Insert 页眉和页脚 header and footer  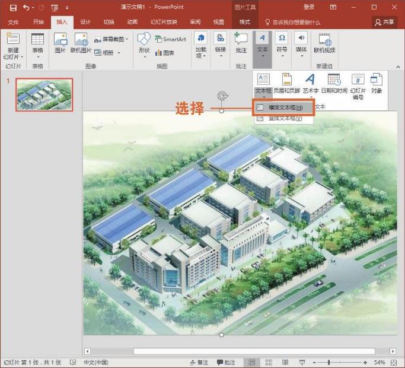[287, 84]
